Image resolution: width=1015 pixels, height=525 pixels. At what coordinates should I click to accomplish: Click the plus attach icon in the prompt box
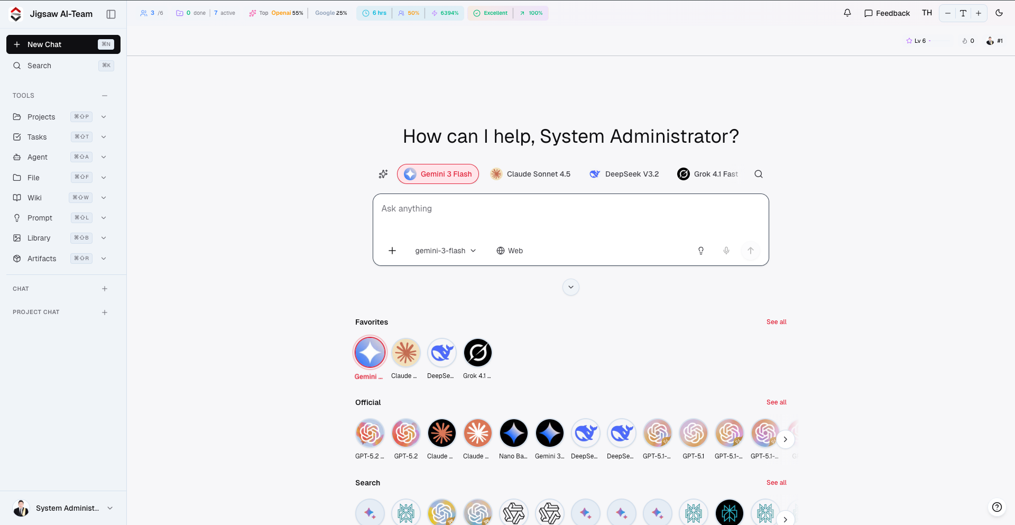tap(392, 251)
